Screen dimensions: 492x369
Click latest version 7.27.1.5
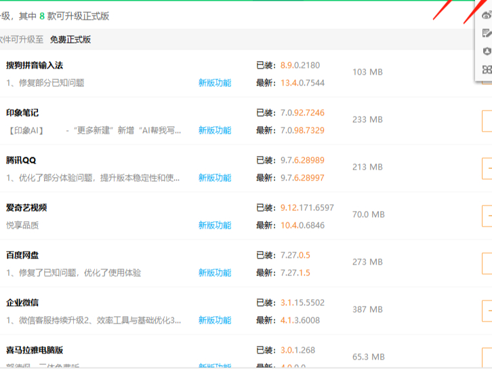coord(295,273)
